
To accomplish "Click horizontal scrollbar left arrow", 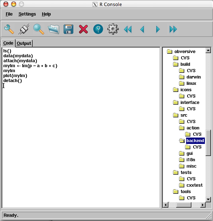I will pos(166,205).
